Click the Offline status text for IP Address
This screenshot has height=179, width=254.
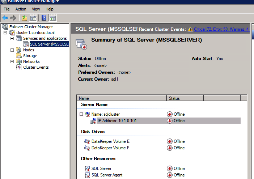(x=179, y=121)
